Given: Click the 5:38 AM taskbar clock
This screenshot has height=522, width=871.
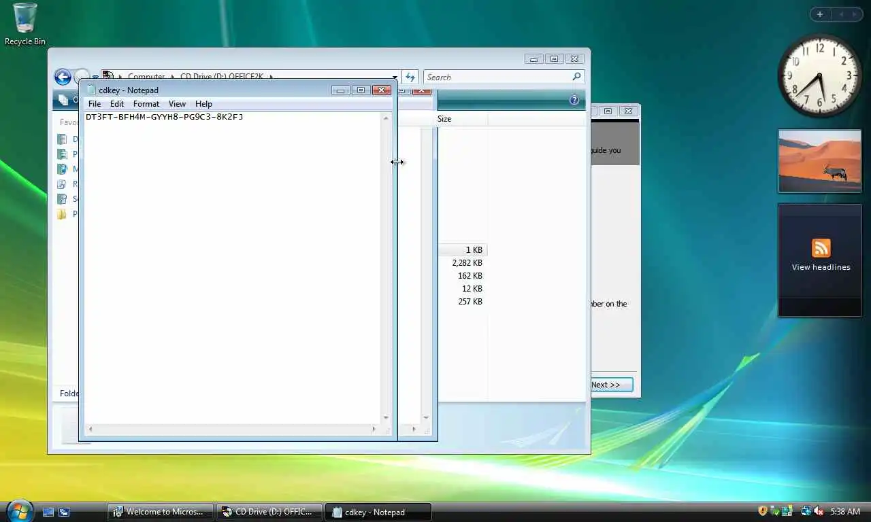Looking at the screenshot, I should [x=845, y=512].
